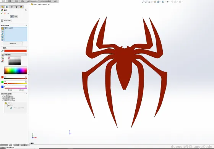Click the pushpin icon beside the red X

tap(8, 13)
